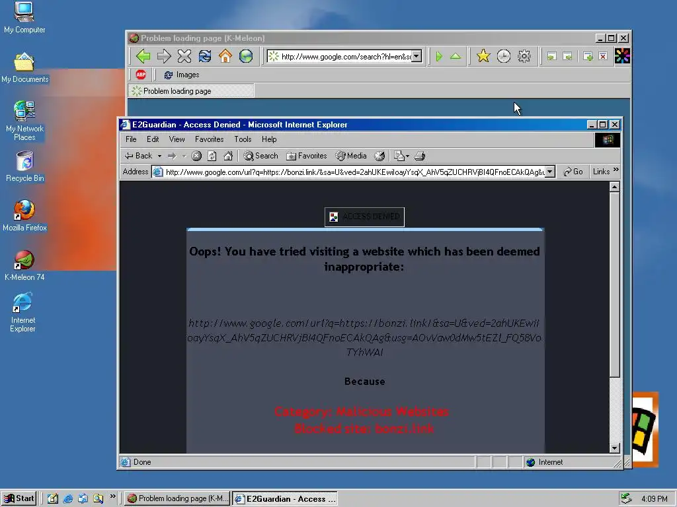Screen dimensions: 677x507
Task: Click the IE Go button
Action: pyautogui.click(x=573, y=172)
